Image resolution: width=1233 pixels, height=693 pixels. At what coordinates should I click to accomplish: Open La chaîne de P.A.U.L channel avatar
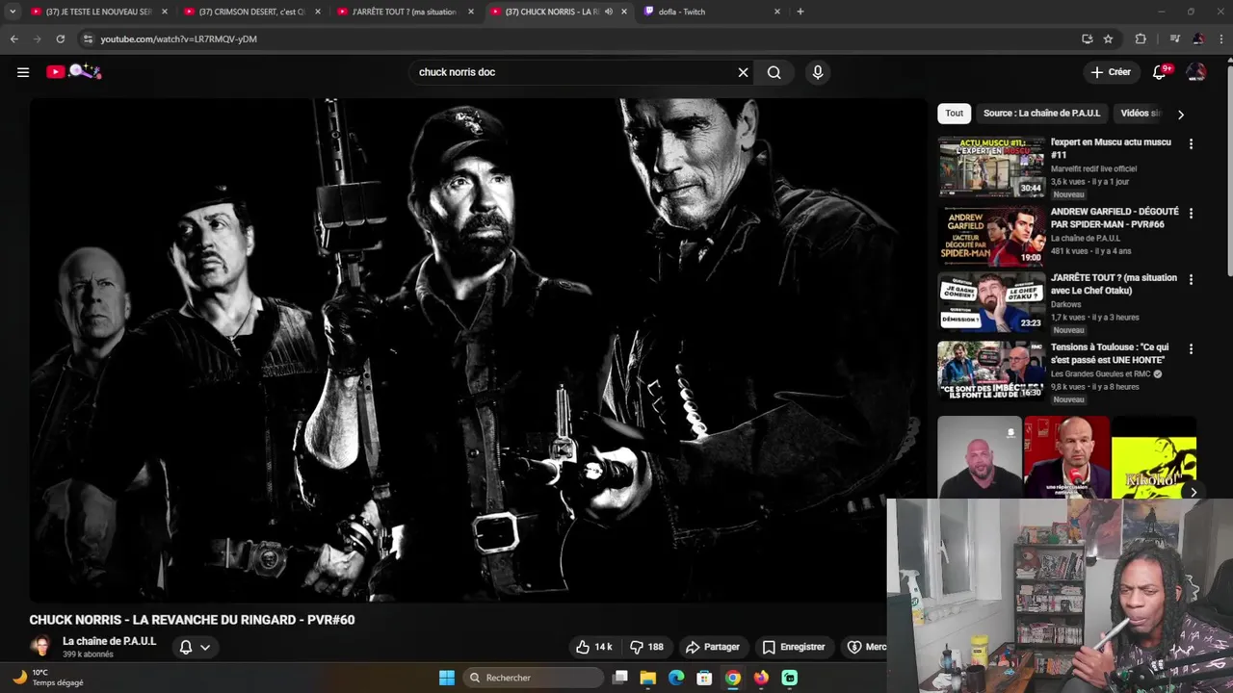40,647
